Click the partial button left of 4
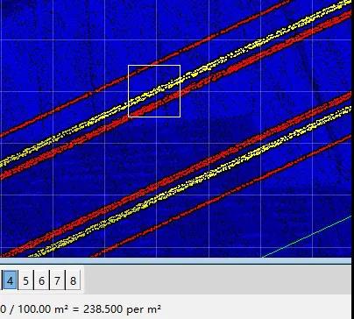Screen dimensions: 354x319 click(1, 280)
